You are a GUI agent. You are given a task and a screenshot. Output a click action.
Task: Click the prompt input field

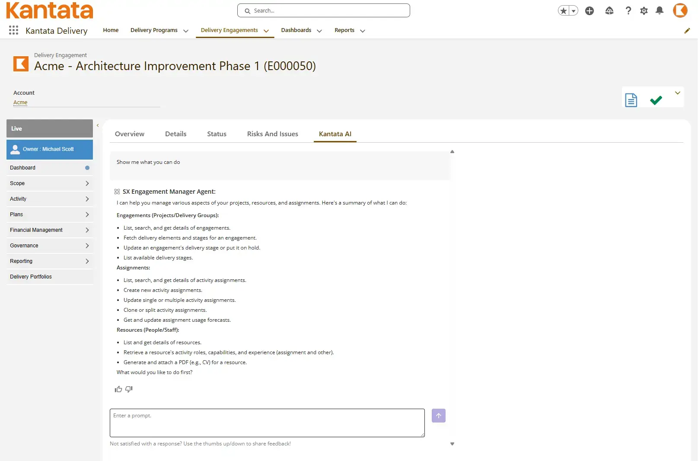point(267,423)
